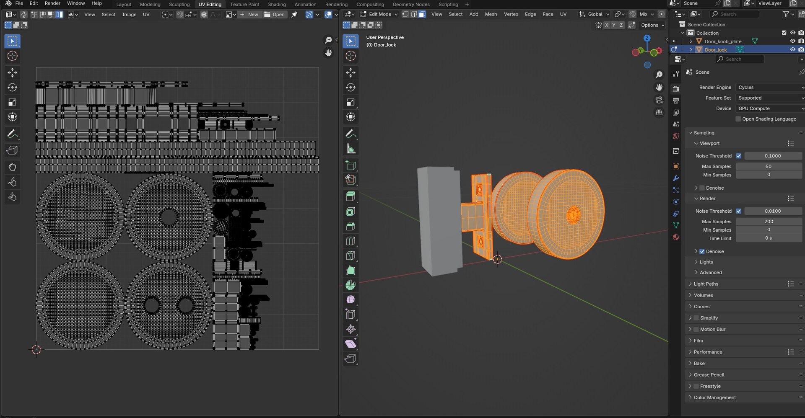The width and height of the screenshot is (805, 418).
Task: Open the Edit Mode selector dropdown
Action: point(379,14)
